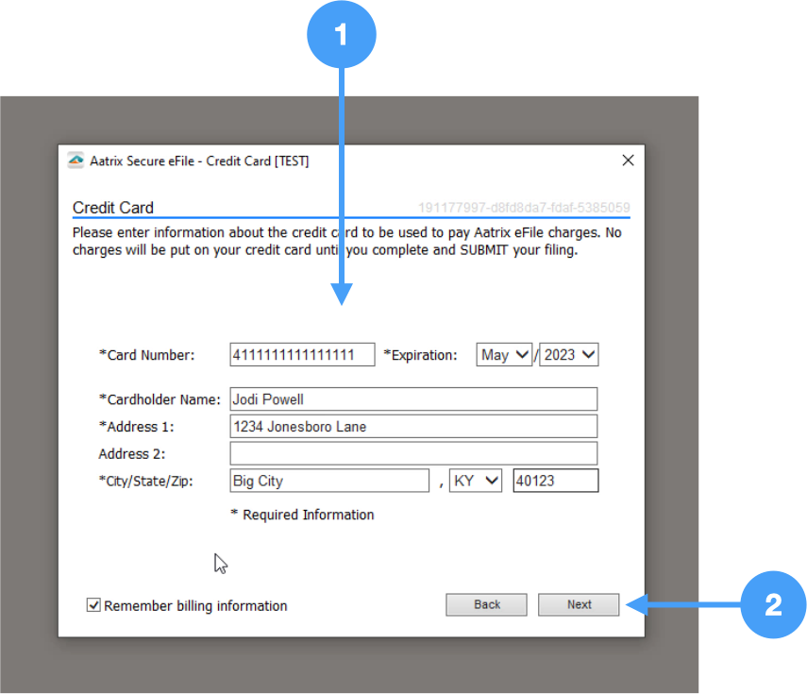The width and height of the screenshot is (807, 694).
Task: Close the Credit Card dialog window
Action: 628,161
